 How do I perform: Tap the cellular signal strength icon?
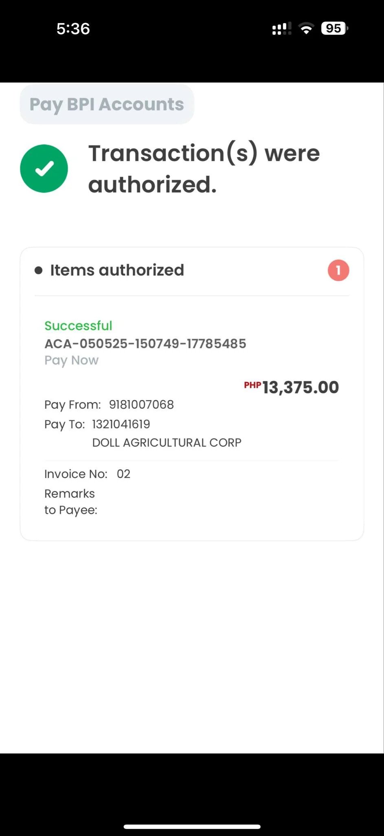281,29
